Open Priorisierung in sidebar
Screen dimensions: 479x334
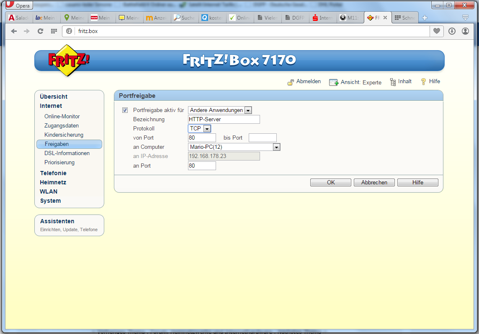pyautogui.click(x=59, y=163)
